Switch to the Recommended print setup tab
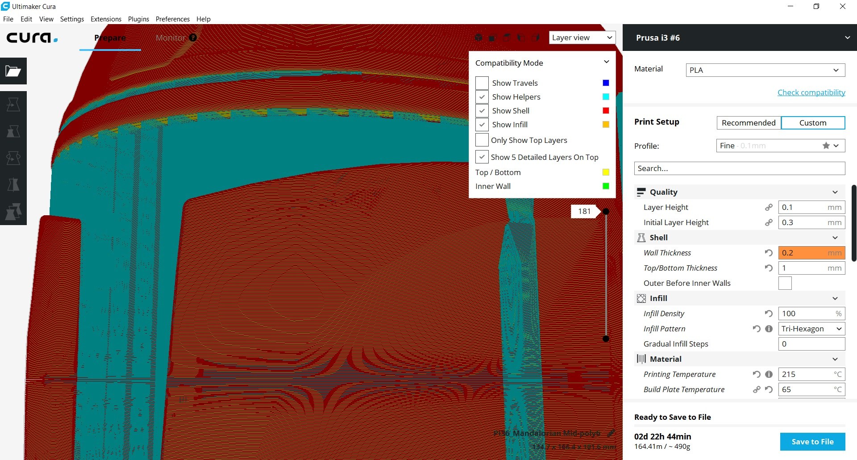 [x=749, y=123]
